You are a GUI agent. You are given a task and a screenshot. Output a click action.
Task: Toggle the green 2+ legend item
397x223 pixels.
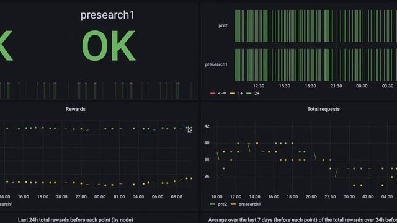(253, 94)
